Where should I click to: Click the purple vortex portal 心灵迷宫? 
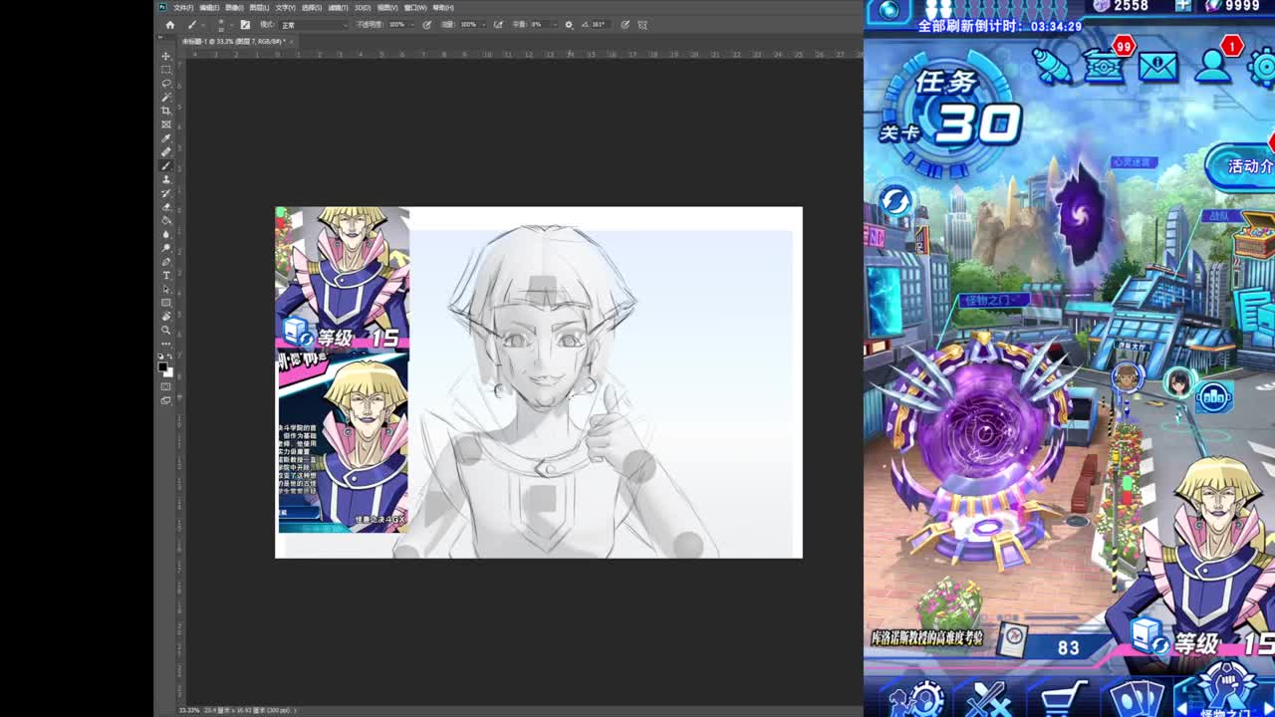coord(1081,216)
